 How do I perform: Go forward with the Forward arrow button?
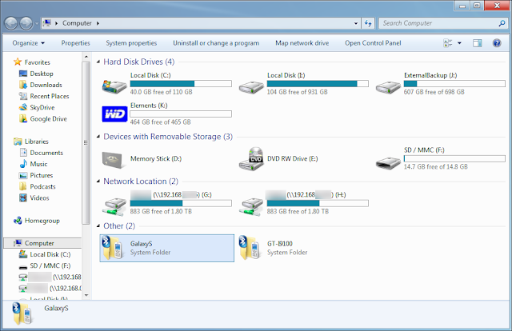click(x=26, y=23)
